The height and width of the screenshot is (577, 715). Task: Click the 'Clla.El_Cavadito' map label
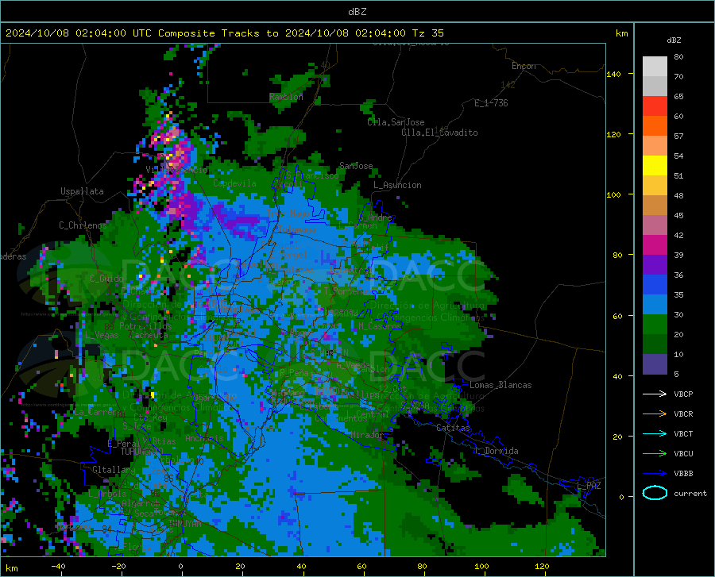pos(439,133)
